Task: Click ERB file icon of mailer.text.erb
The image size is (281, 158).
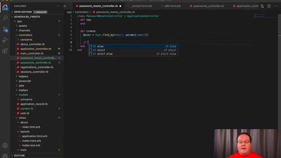Action: [20, 145]
